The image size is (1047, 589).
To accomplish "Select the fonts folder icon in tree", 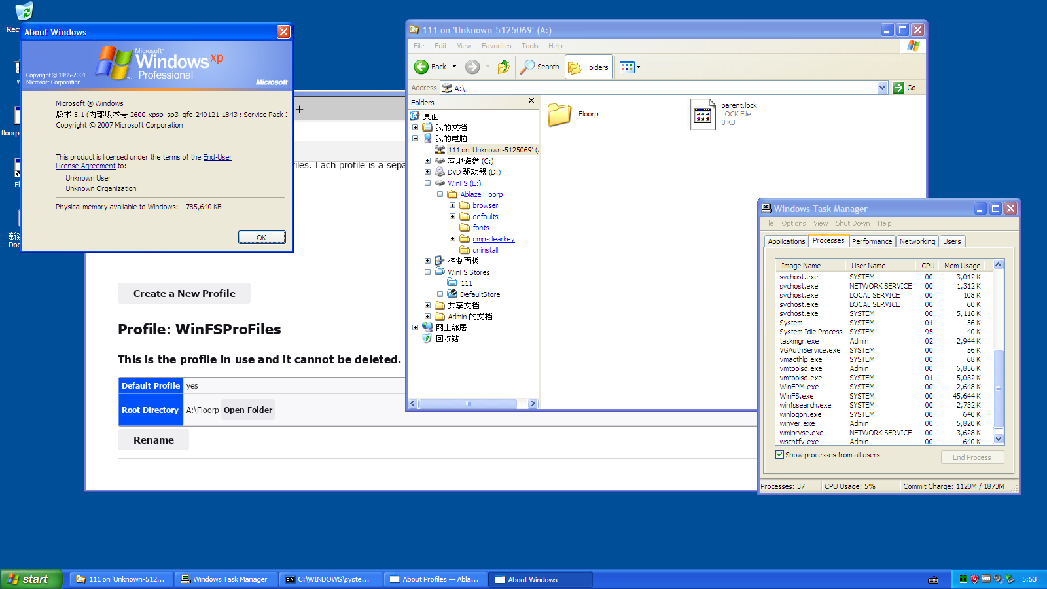I will 465,228.
